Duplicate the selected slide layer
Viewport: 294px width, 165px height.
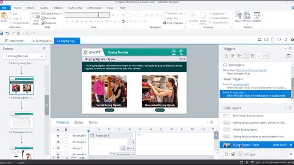point(233,154)
